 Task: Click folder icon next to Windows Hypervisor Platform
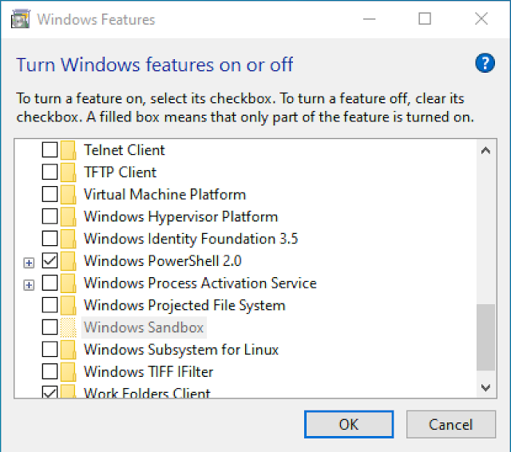coord(69,216)
